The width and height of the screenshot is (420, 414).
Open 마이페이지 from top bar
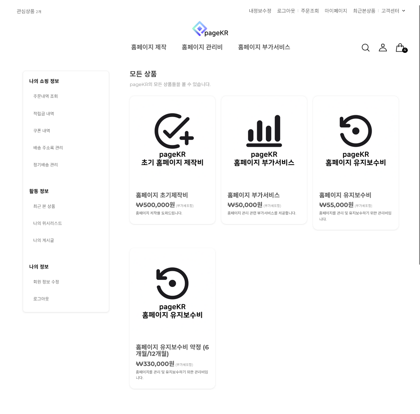point(336,11)
